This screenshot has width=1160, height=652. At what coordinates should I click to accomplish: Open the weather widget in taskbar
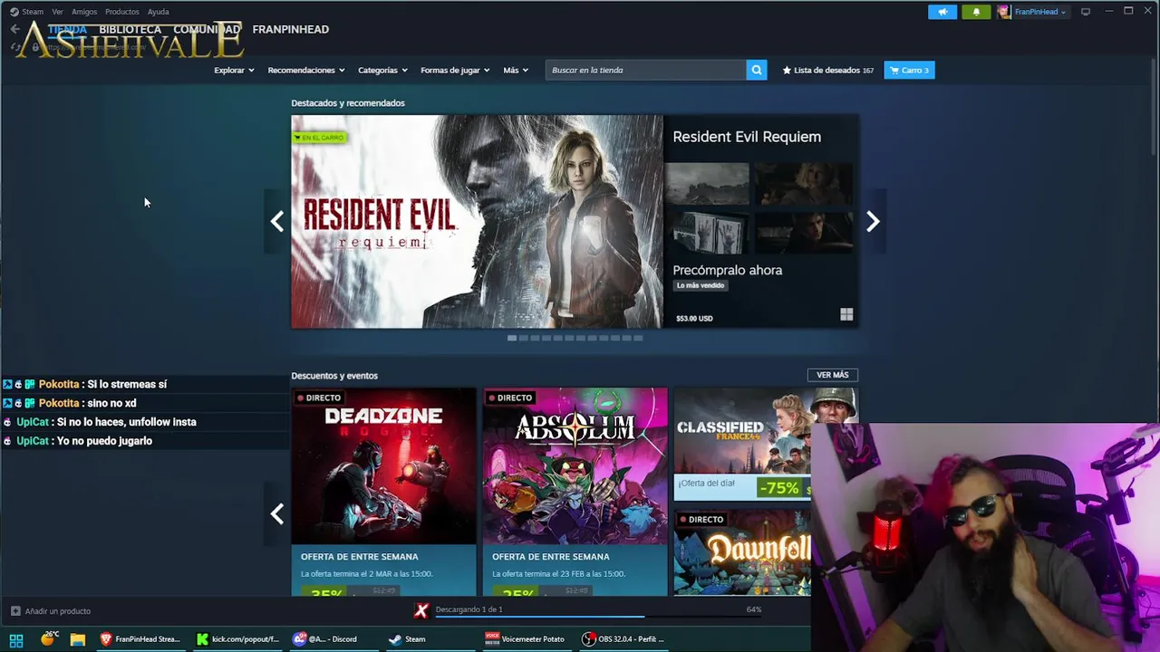[49, 639]
